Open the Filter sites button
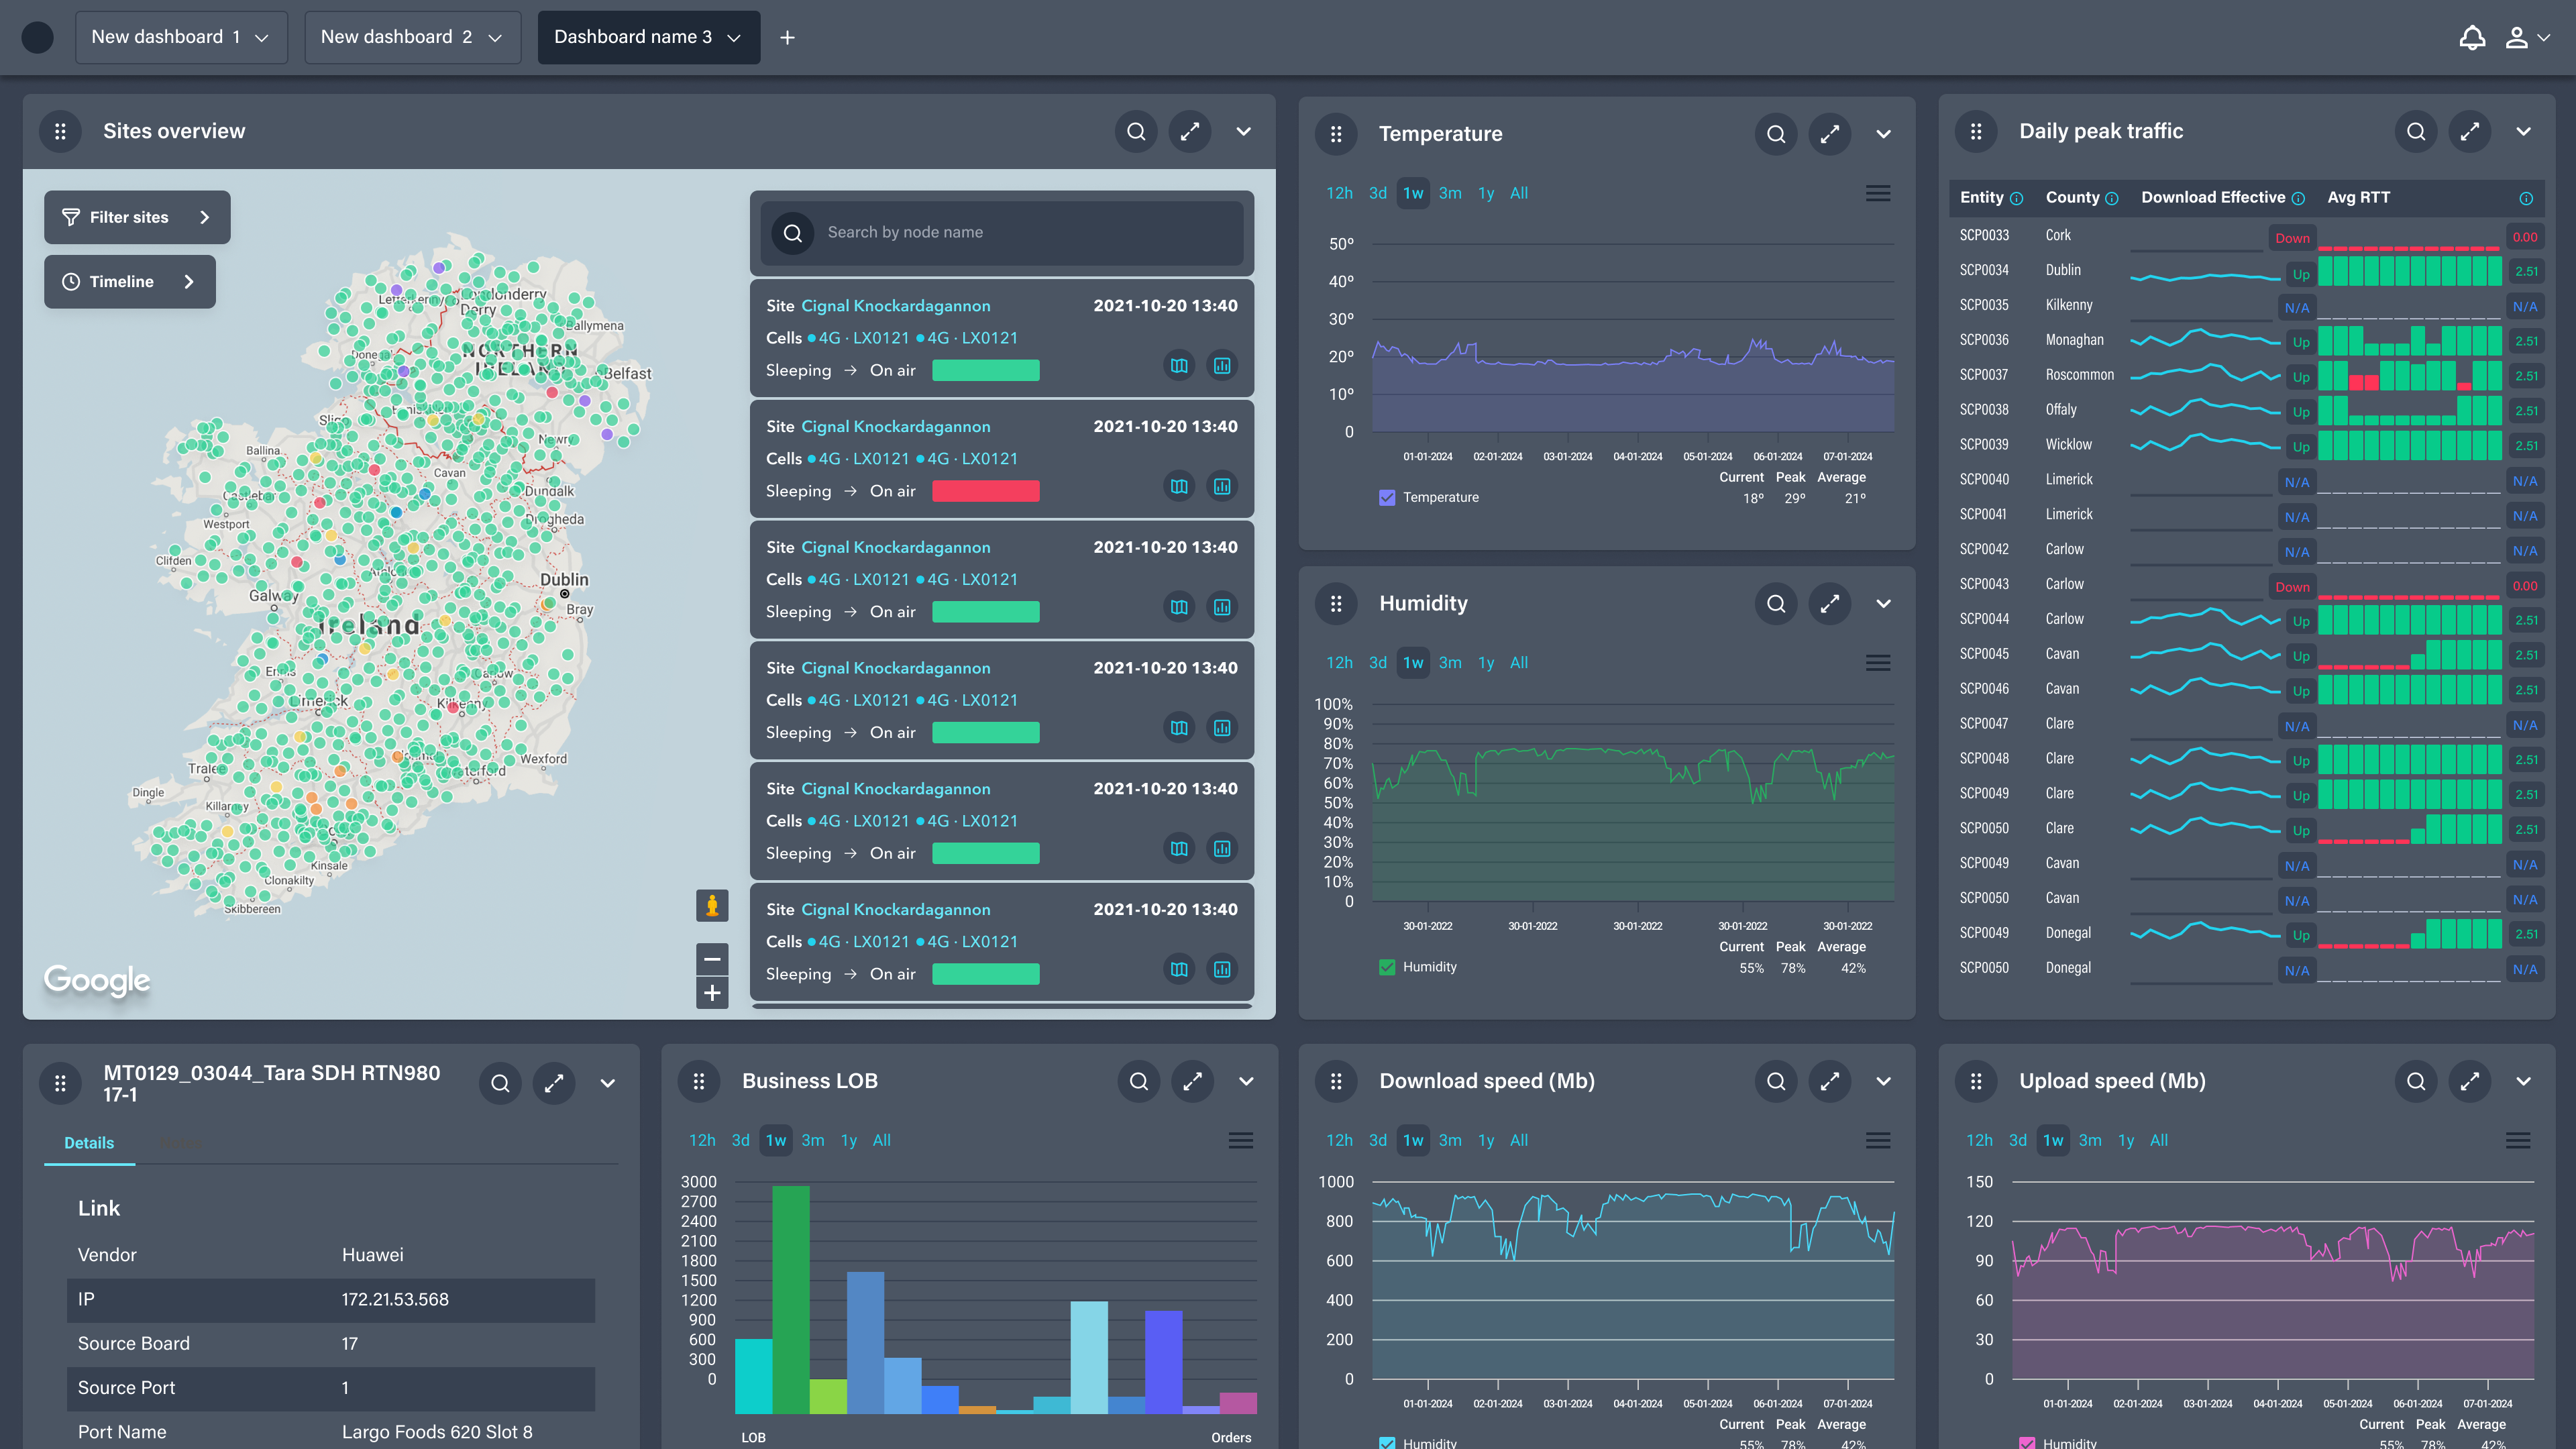This screenshot has width=2576, height=1449. 137,217
